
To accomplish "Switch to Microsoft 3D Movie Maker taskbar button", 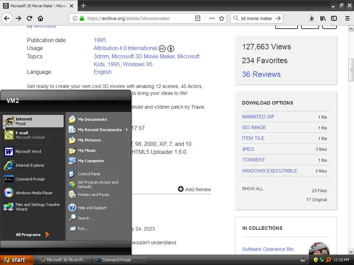I will point(64,260).
